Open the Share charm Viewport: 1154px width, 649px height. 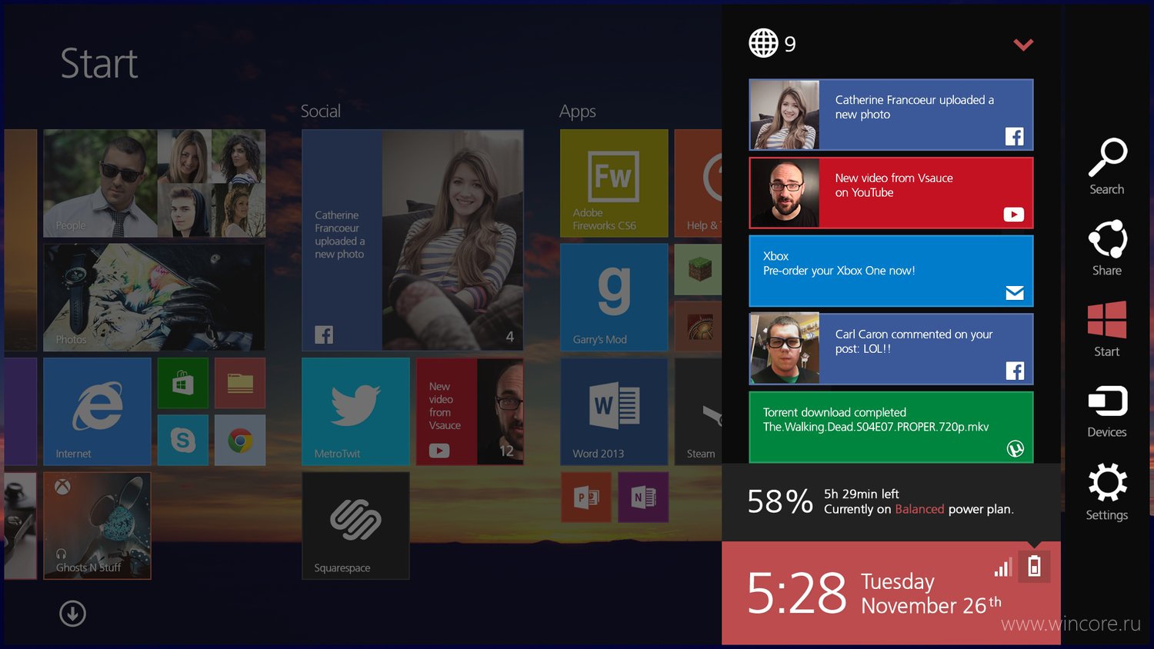[1107, 248]
